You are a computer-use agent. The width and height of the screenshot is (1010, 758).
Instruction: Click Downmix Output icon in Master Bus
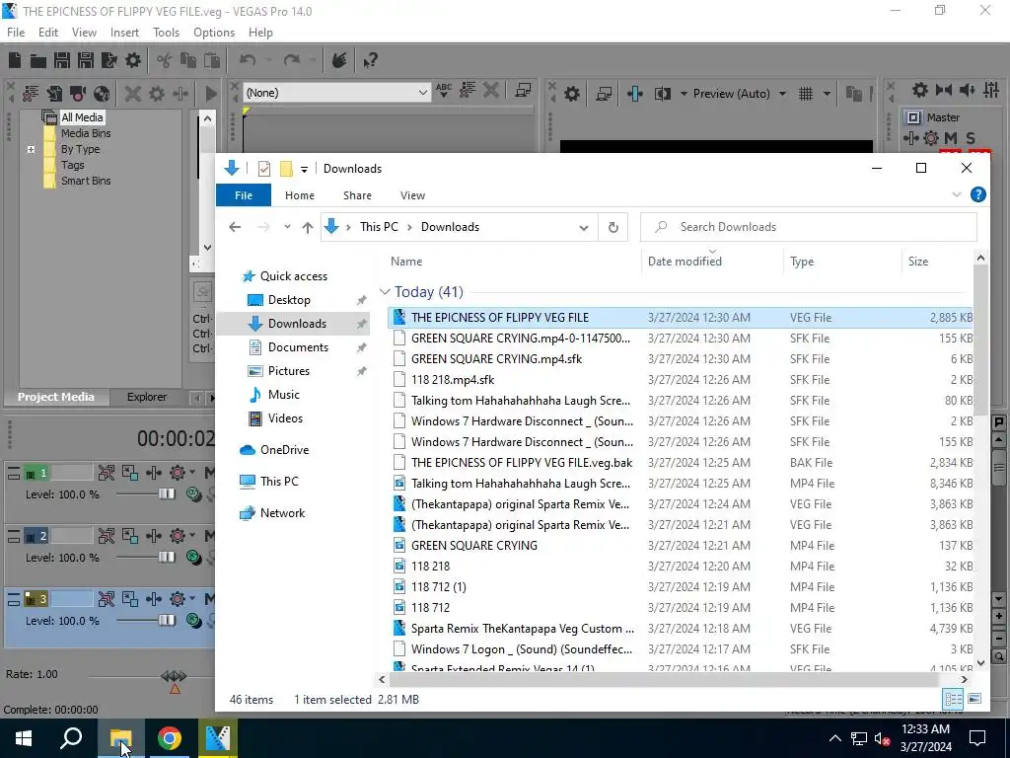944,90
